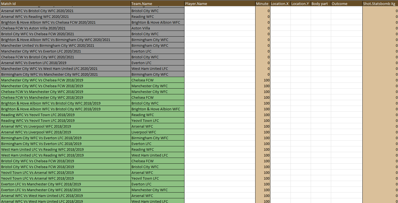Image resolution: width=398 pixels, height=203 pixels.
Task: Click 'West Ham United LFC' team in Manchester City 2020/2021 row
Action: [x=157, y=68]
